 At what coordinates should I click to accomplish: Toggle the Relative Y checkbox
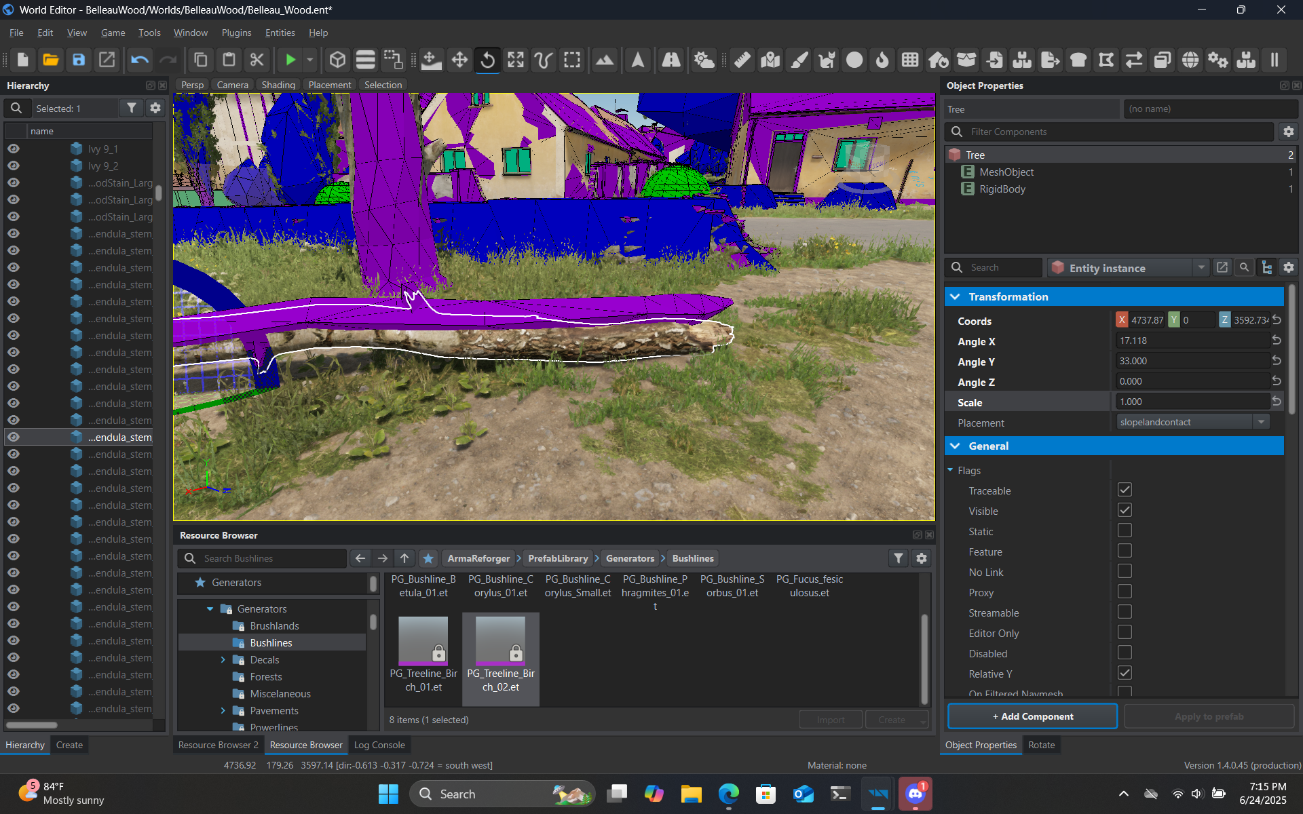click(x=1125, y=673)
